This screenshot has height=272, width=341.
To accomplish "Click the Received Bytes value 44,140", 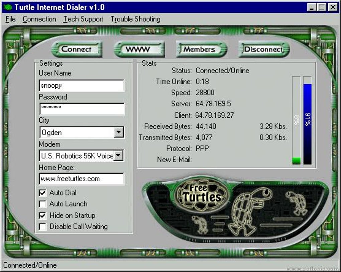I will 206,126.
